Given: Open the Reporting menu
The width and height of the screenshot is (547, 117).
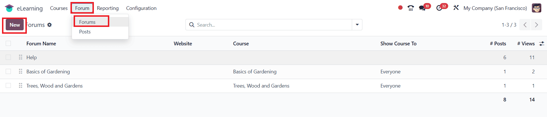Looking at the screenshot, I should coord(108,8).
